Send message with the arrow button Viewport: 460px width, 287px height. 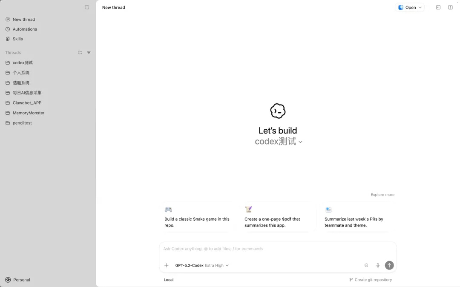click(389, 265)
